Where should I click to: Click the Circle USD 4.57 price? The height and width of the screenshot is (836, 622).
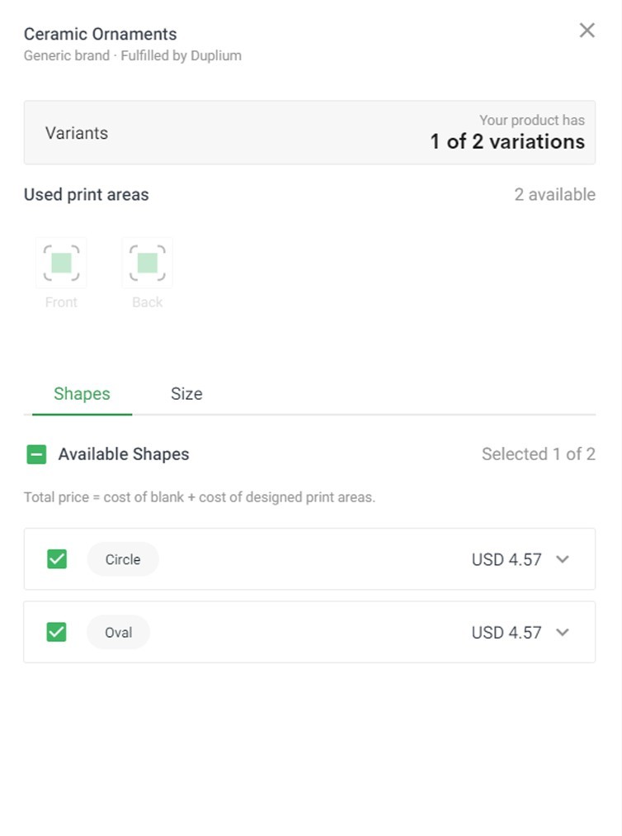[x=507, y=560]
